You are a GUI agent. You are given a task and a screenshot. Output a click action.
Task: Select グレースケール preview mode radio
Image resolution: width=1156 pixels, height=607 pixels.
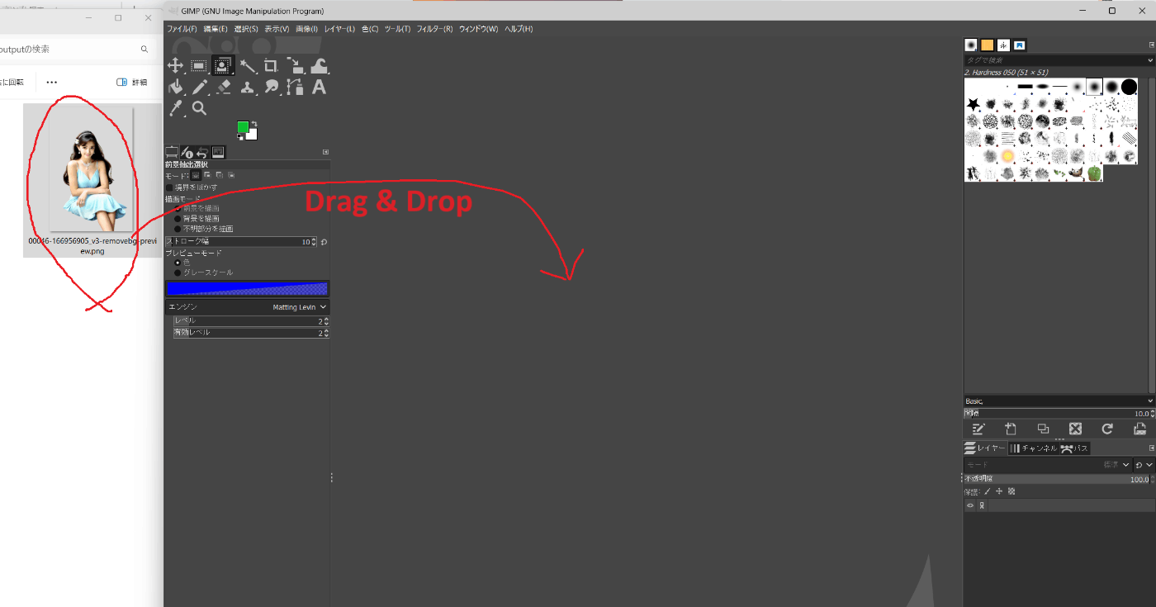(x=178, y=273)
